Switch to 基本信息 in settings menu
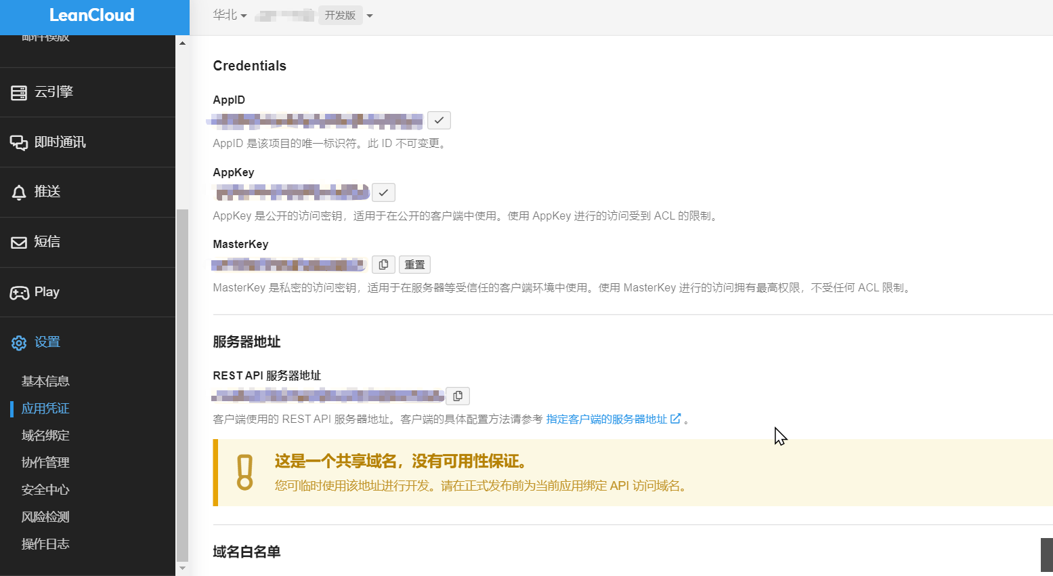The height and width of the screenshot is (576, 1053). 45,381
